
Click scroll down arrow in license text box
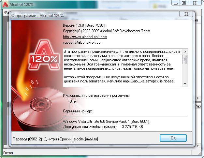click(185, 84)
